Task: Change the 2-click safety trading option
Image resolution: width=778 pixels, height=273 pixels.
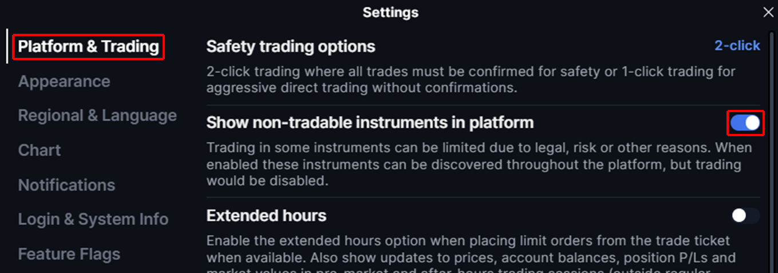Action: tap(737, 46)
